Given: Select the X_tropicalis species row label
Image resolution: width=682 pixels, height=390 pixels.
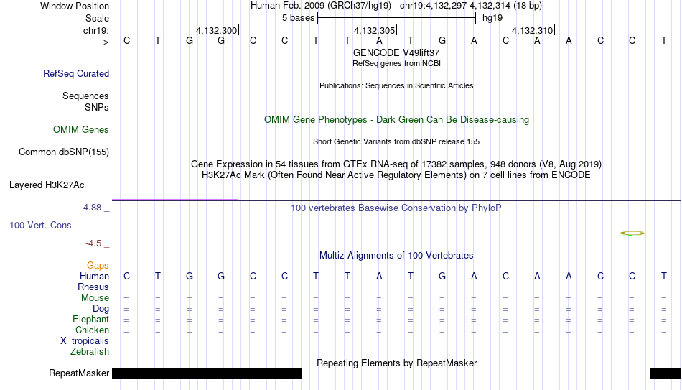Looking at the screenshot, I should click(x=85, y=341).
